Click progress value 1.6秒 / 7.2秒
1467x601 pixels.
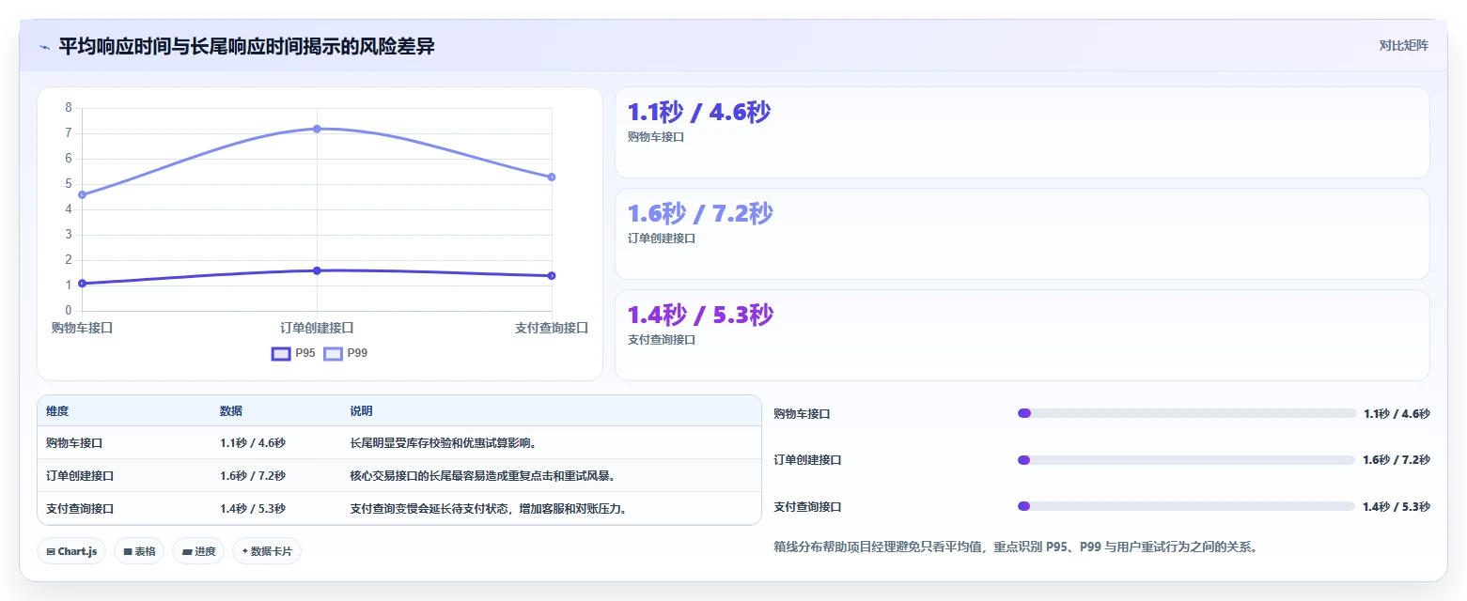(x=1397, y=460)
